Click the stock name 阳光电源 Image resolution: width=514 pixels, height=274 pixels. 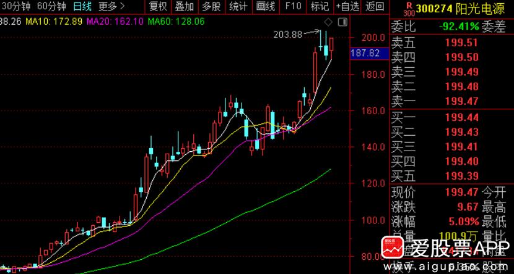tap(480, 9)
